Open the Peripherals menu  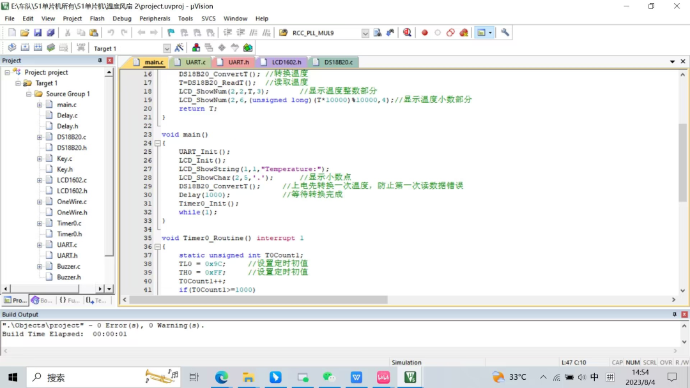pyautogui.click(x=155, y=19)
